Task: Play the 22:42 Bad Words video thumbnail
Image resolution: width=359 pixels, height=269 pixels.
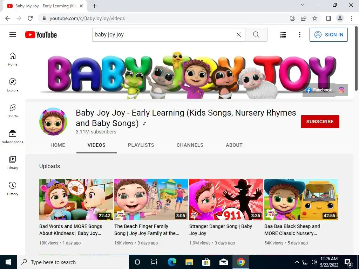Action: [76, 199]
